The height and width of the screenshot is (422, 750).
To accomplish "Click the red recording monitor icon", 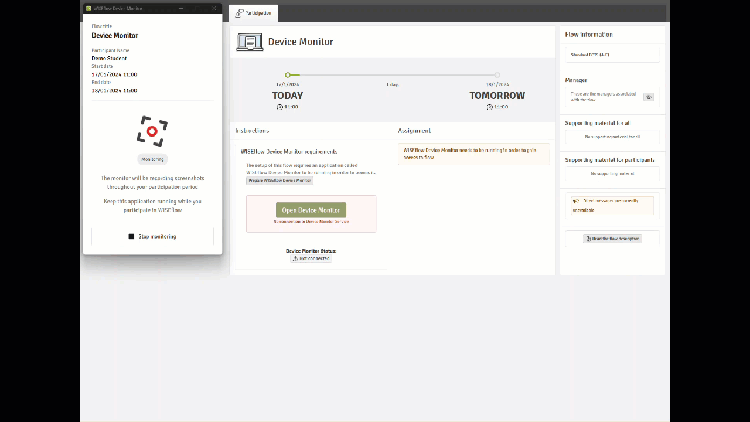I will pyautogui.click(x=152, y=131).
